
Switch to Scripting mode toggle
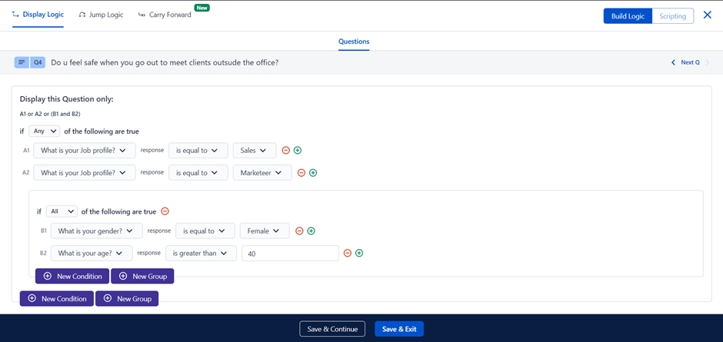click(x=672, y=16)
